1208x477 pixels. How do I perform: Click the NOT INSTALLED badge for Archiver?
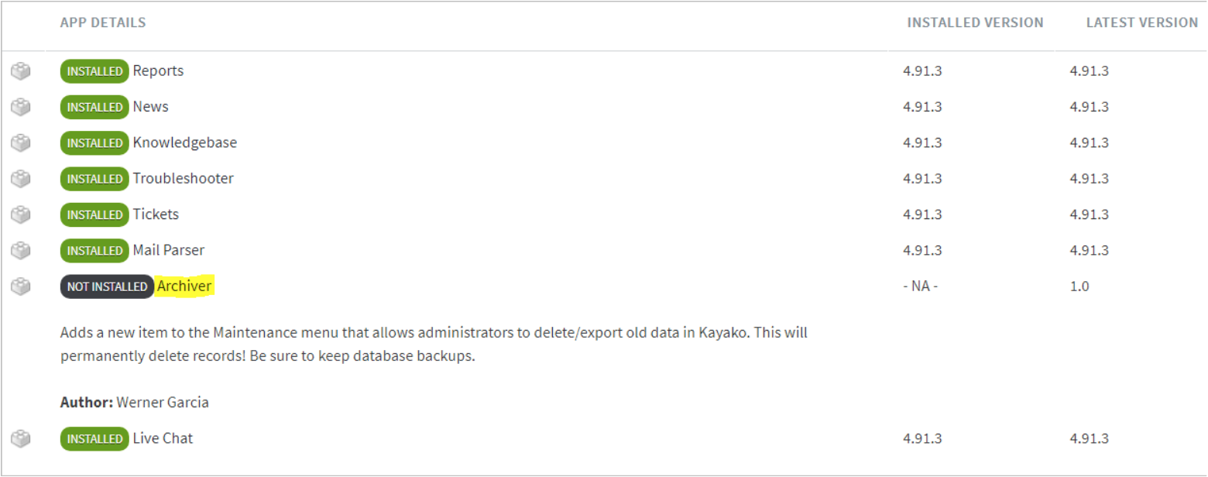click(107, 287)
